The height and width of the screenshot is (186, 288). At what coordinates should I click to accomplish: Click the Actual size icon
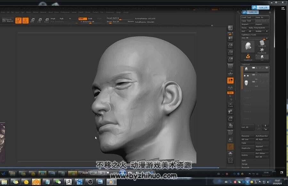[x=230, y=53]
